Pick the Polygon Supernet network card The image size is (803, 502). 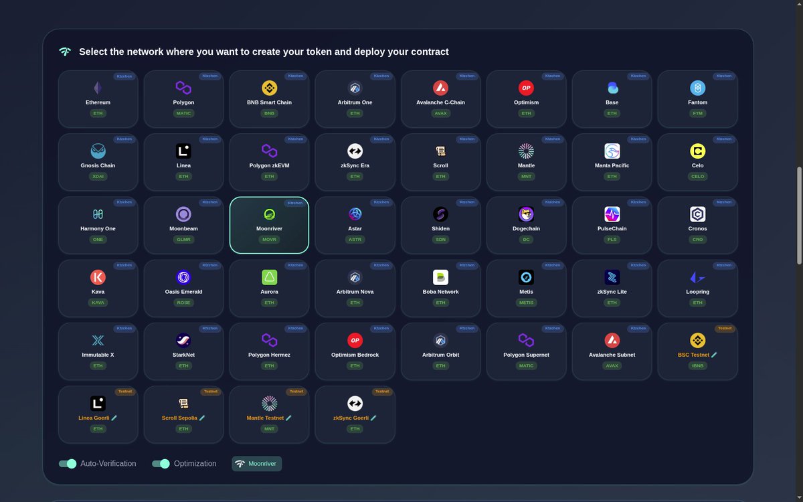(x=526, y=351)
